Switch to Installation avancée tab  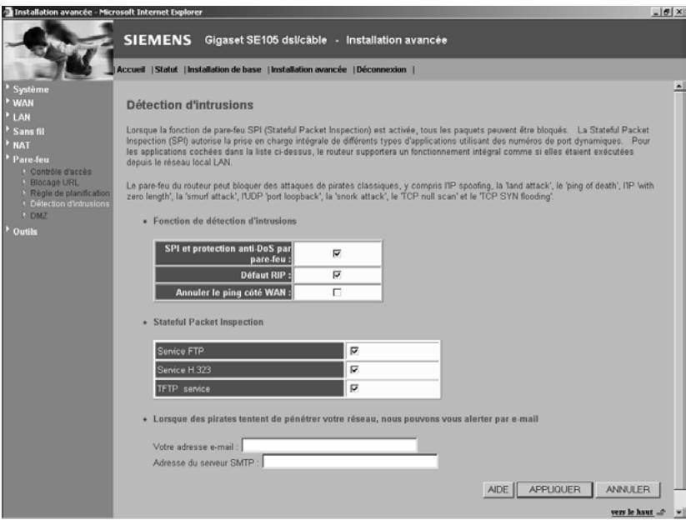tap(308, 69)
